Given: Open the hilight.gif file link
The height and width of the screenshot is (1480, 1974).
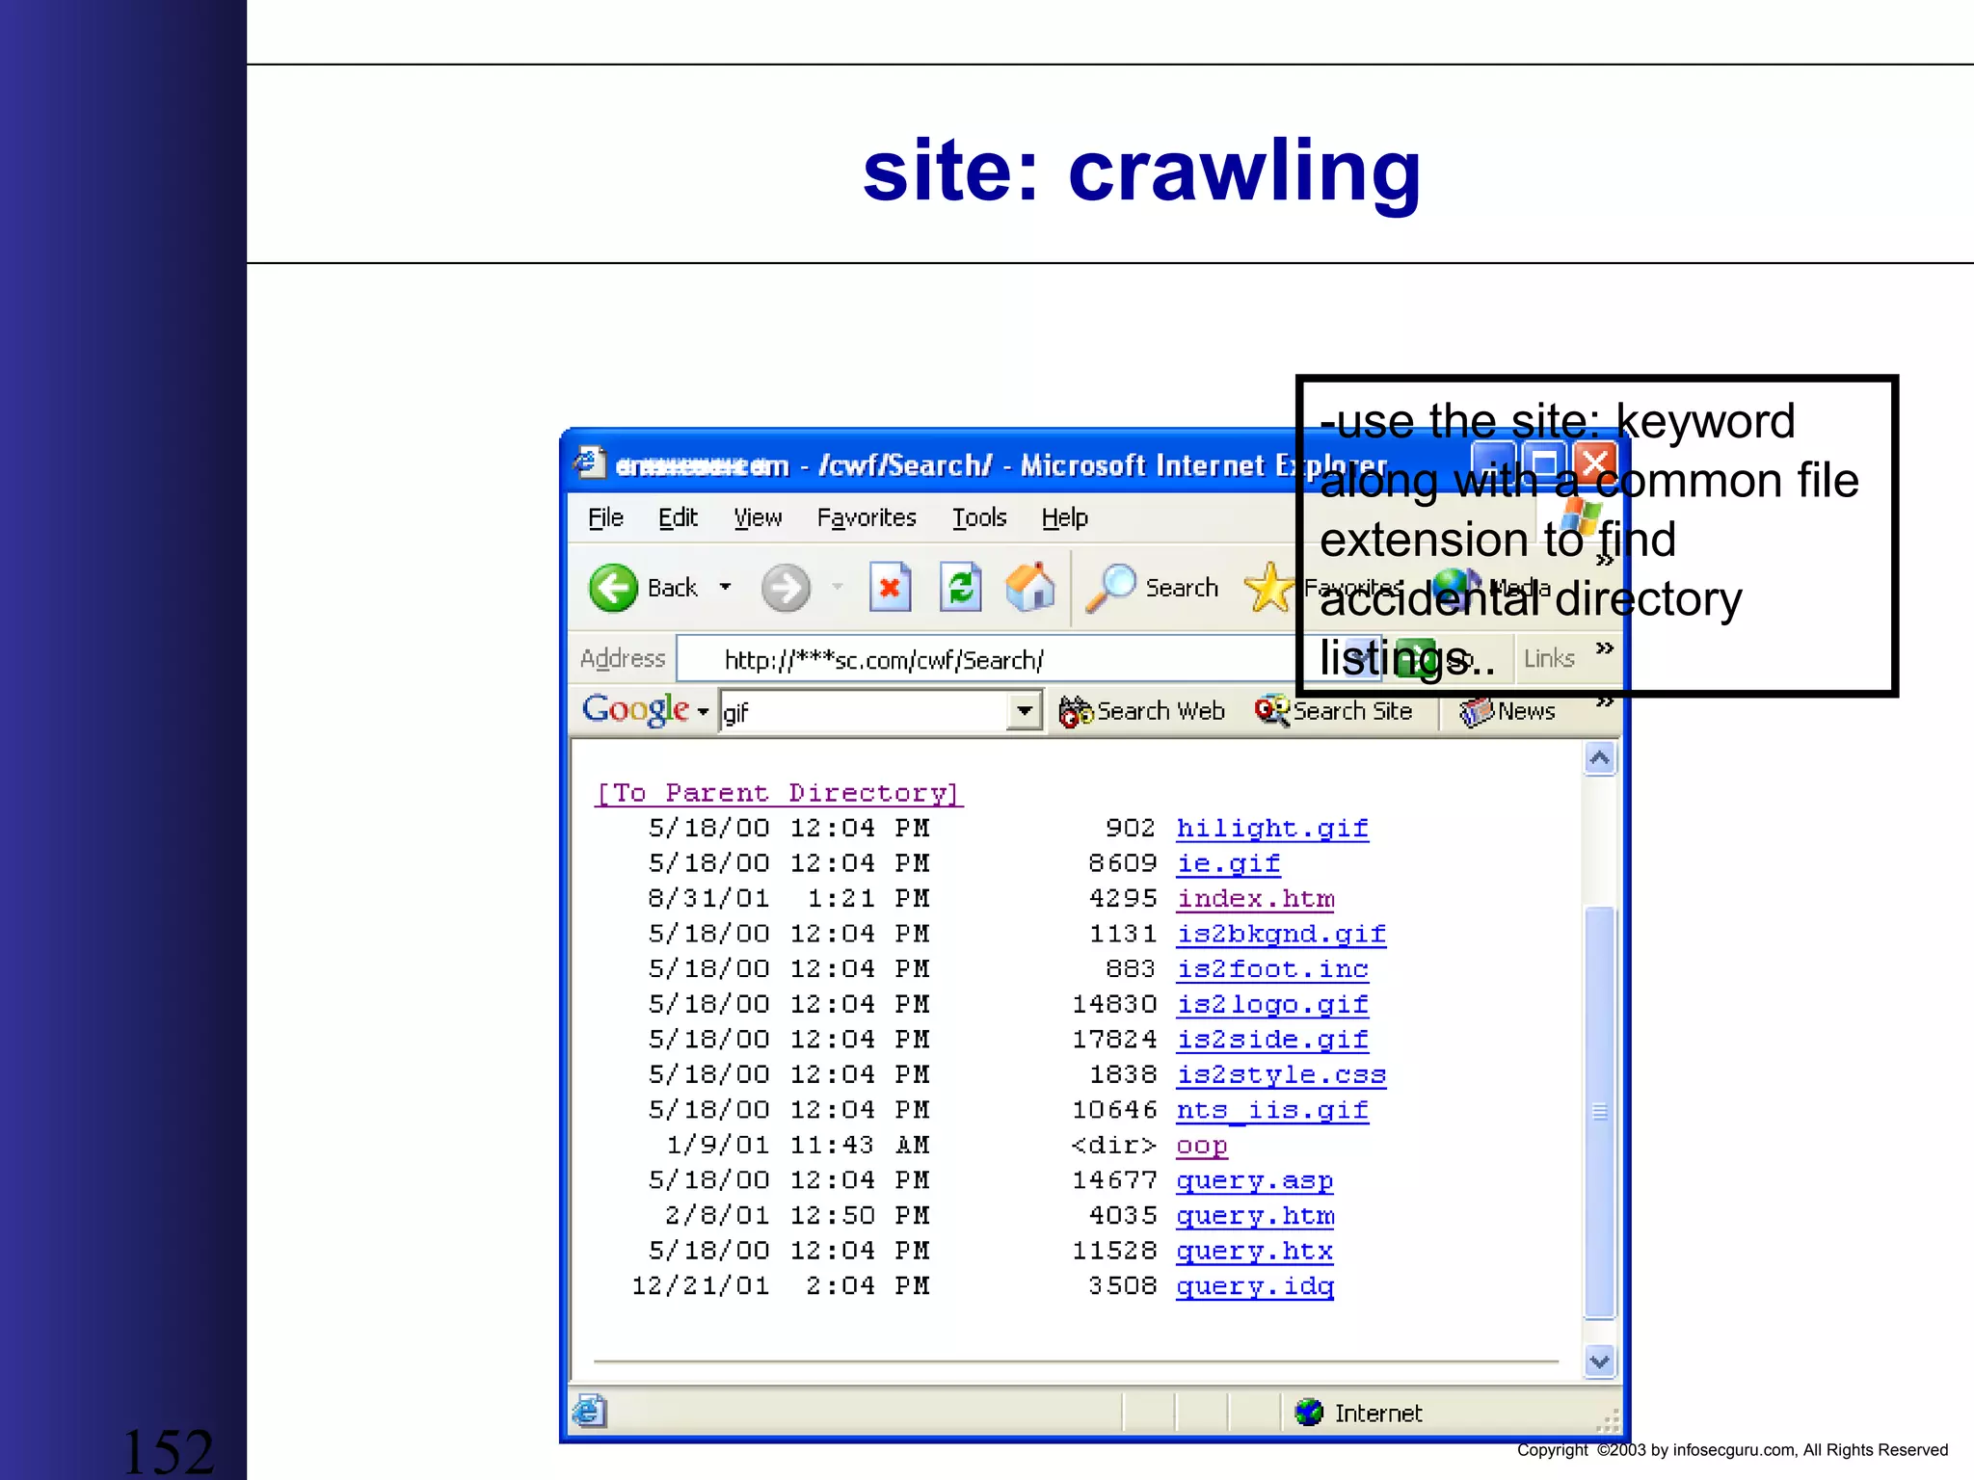Looking at the screenshot, I should click(1272, 829).
